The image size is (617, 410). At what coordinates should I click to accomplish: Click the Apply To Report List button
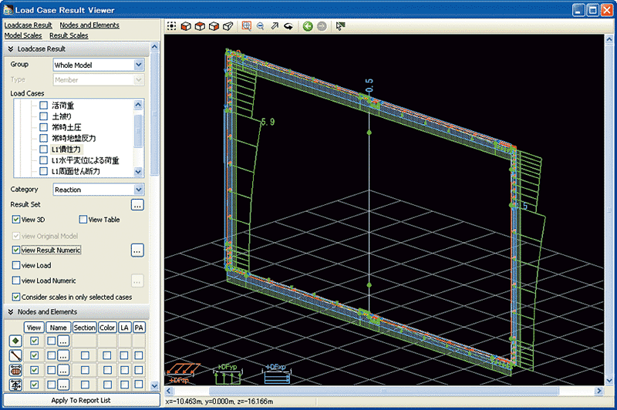tap(81, 400)
